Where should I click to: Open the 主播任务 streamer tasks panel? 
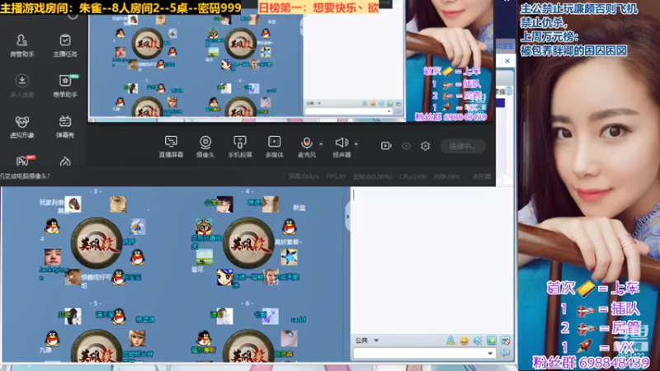tap(65, 45)
